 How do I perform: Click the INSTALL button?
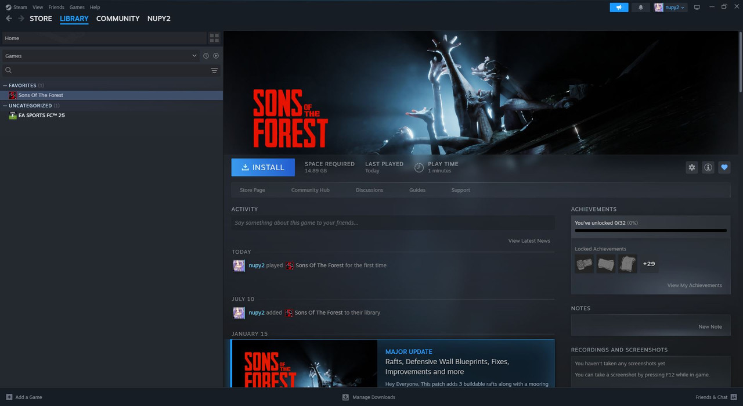pos(263,167)
